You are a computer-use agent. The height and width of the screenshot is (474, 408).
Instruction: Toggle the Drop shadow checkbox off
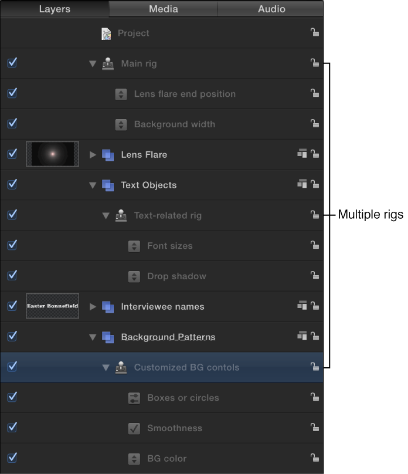coord(12,276)
